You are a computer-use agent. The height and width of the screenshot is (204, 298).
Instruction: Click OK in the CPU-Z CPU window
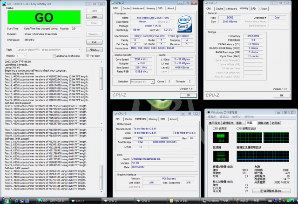click(x=188, y=95)
